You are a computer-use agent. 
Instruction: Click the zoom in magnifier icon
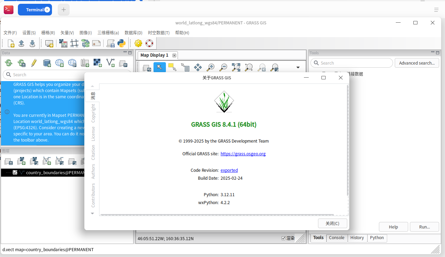coord(210,67)
